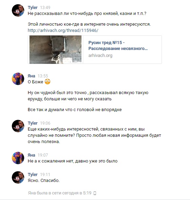Open Яна's avatar at 13:55 message
The height and width of the screenshot is (200, 190).
[18, 79]
